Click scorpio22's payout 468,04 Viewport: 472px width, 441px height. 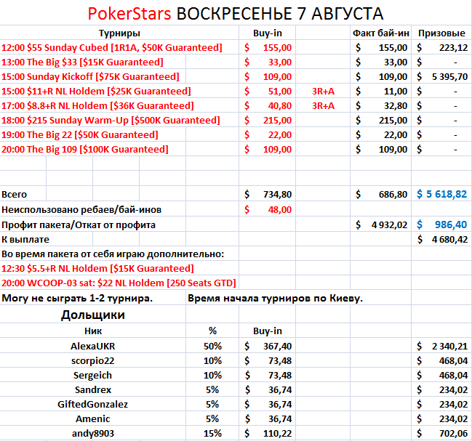pos(453,360)
